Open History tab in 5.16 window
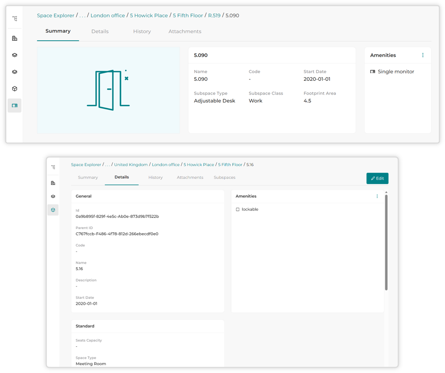Viewport: 445px width, 373px height. click(156, 177)
